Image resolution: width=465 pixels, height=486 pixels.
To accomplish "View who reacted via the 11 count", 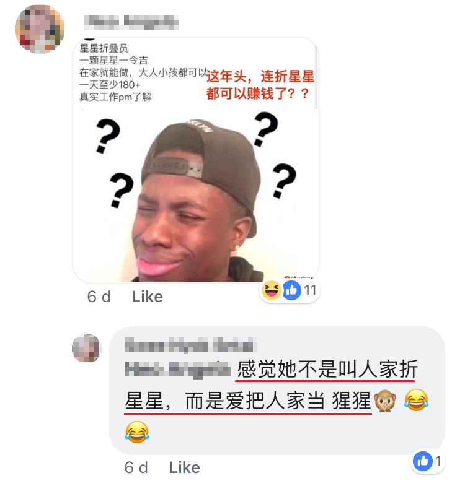I will pyautogui.click(x=310, y=290).
